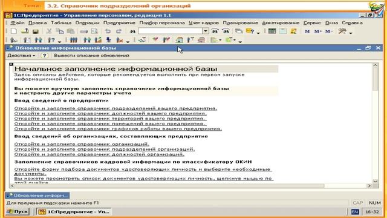Click Вывести описание обновлений button

(91, 56)
